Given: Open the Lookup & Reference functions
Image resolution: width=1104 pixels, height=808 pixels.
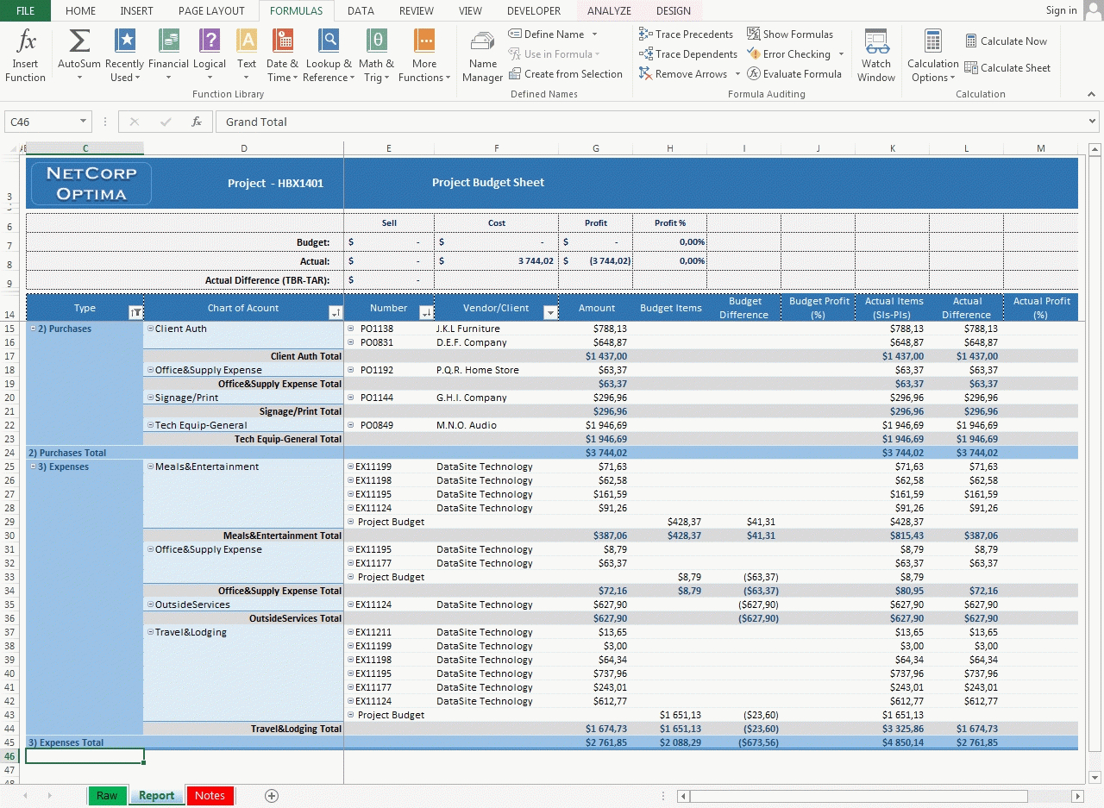Looking at the screenshot, I should 329,41.
